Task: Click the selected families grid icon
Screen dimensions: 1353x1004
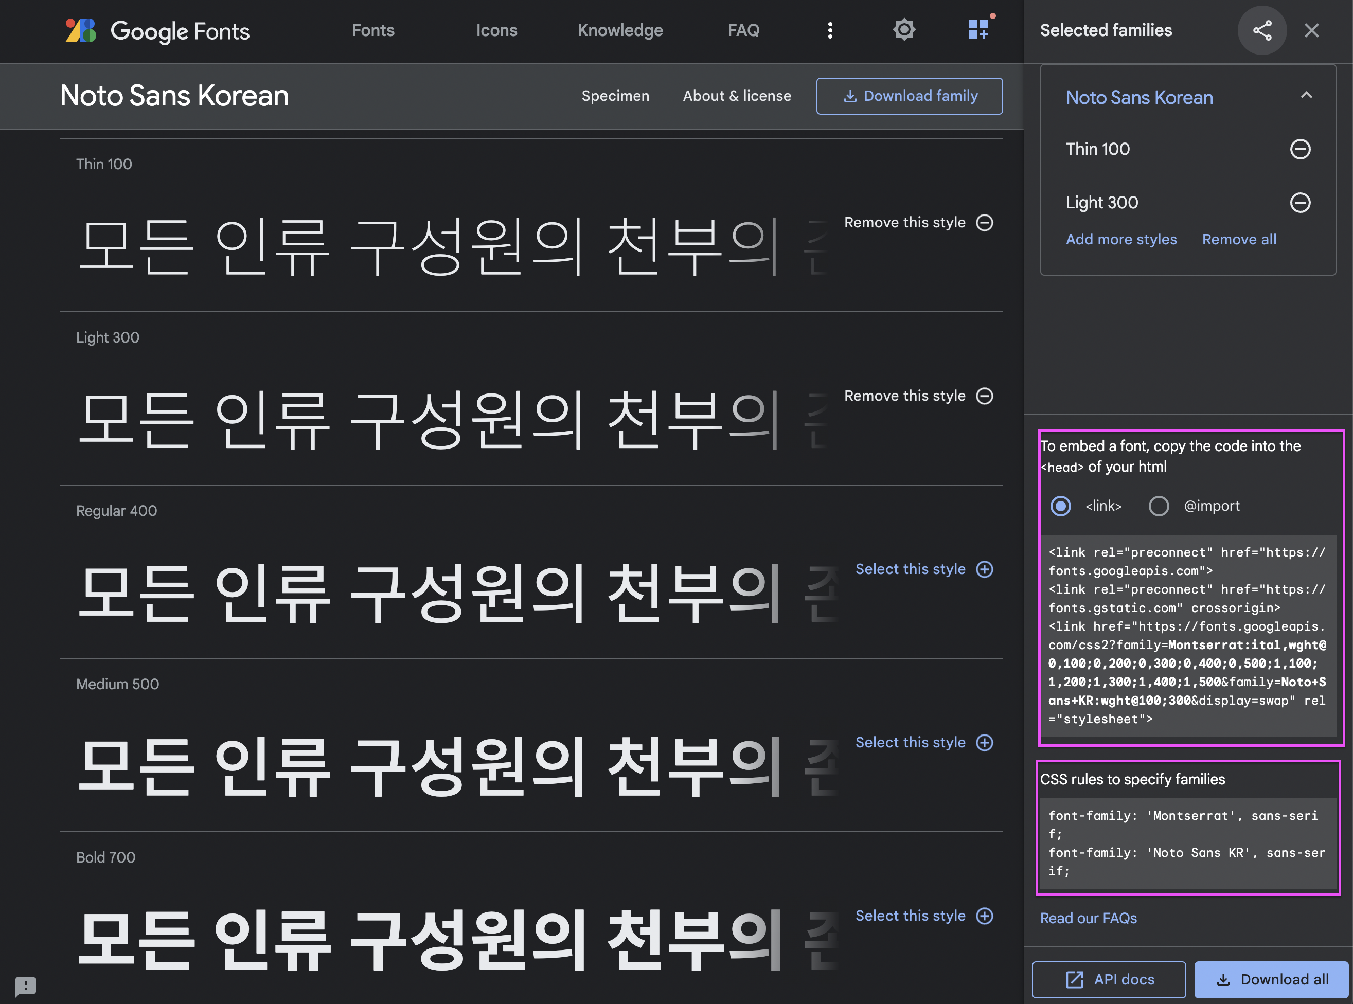Action: pyautogui.click(x=978, y=29)
